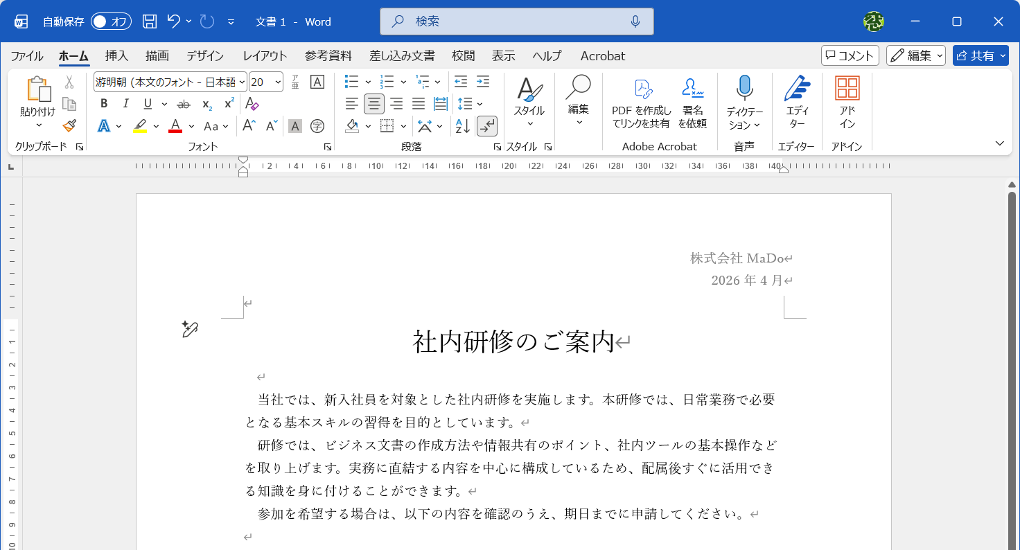Create PDF and share link via Acrobat
This screenshot has height=550, width=1020.
tap(641, 100)
